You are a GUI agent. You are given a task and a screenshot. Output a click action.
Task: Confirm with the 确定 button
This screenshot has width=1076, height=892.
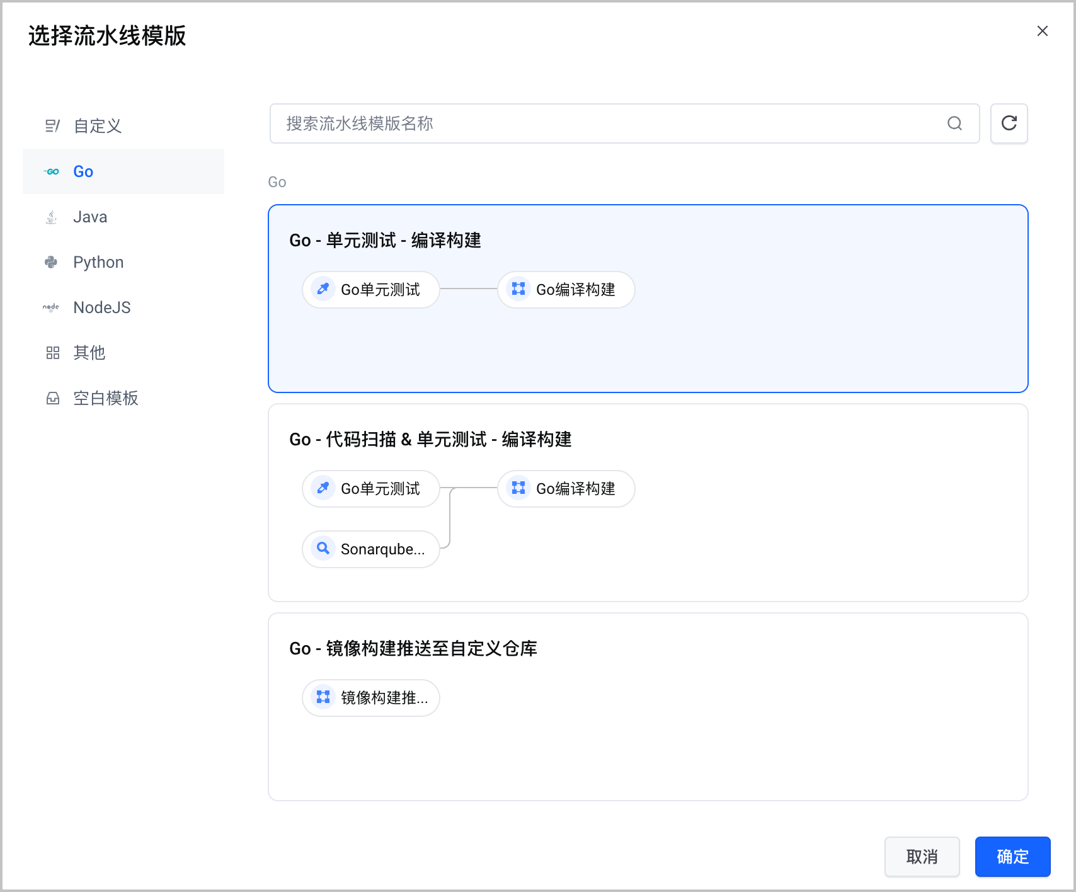(1013, 857)
